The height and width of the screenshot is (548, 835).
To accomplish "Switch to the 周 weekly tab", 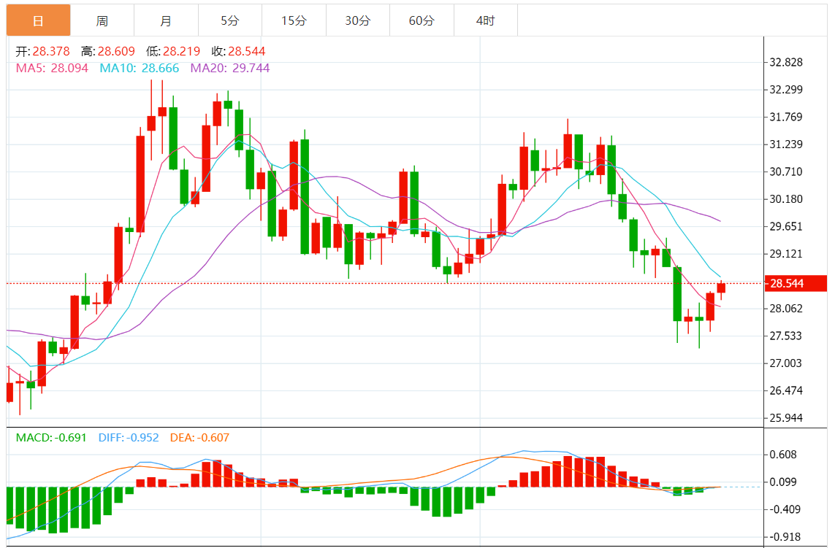I will point(102,20).
